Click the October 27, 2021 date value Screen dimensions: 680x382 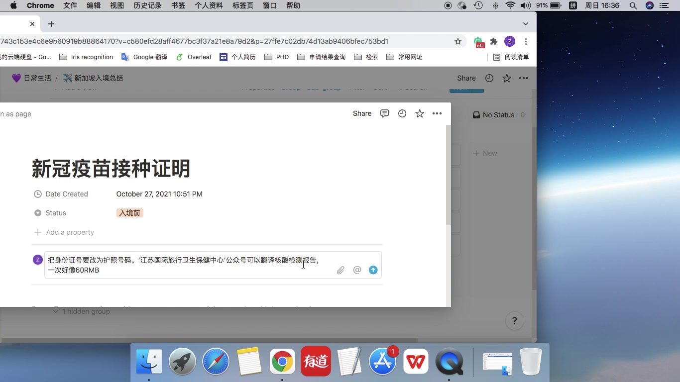click(159, 194)
